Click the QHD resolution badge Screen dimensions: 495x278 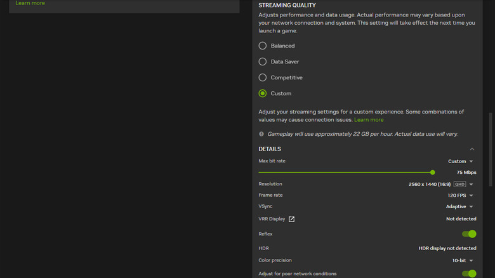click(459, 184)
